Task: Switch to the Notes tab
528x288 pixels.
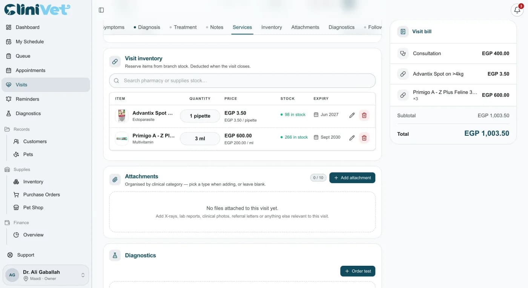Action: 215,27
